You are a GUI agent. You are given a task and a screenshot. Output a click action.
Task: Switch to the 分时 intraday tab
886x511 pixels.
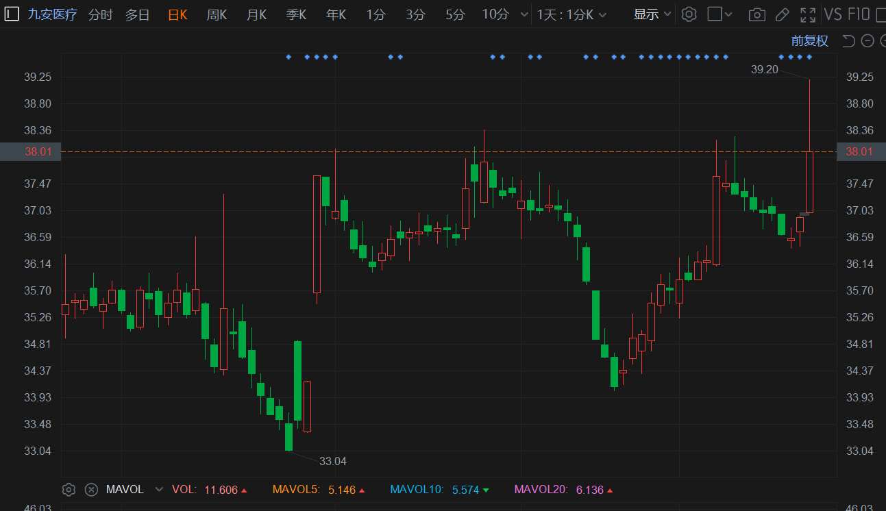click(x=100, y=14)
